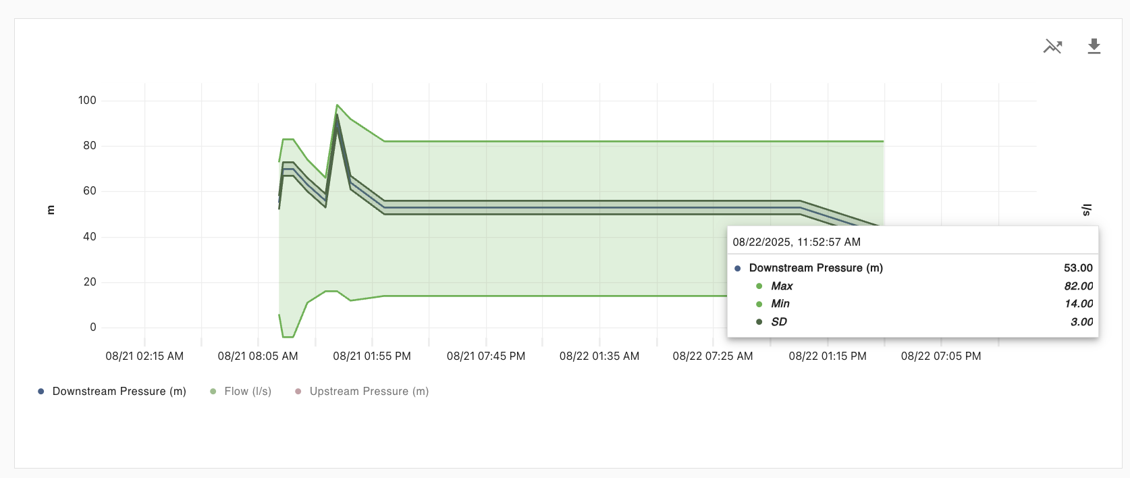Click the green Max dot in tooltip
Screen dimensions: 1130x478
tap(759, 286)
